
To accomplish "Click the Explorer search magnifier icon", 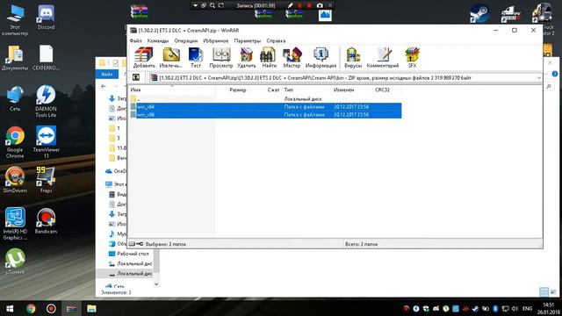I will coord(549,86).
